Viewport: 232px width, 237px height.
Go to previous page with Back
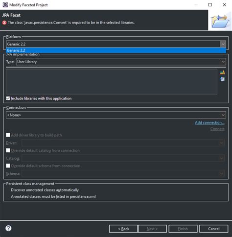point(123,229)
